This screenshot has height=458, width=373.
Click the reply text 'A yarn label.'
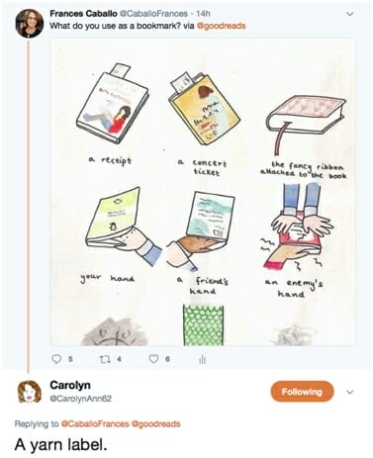point(61,445)
